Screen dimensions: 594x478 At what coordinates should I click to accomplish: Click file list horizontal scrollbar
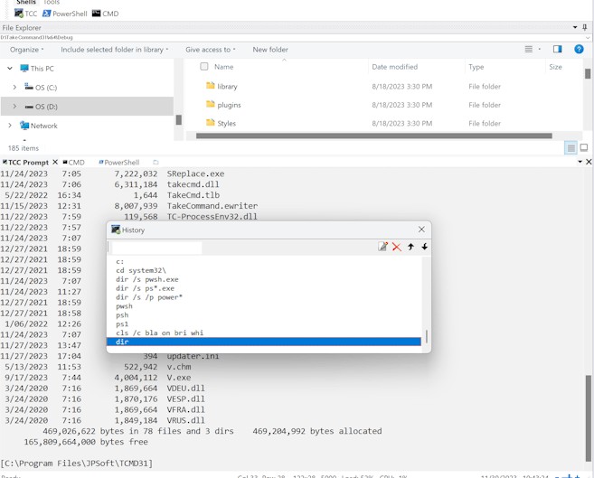[374, 136]
